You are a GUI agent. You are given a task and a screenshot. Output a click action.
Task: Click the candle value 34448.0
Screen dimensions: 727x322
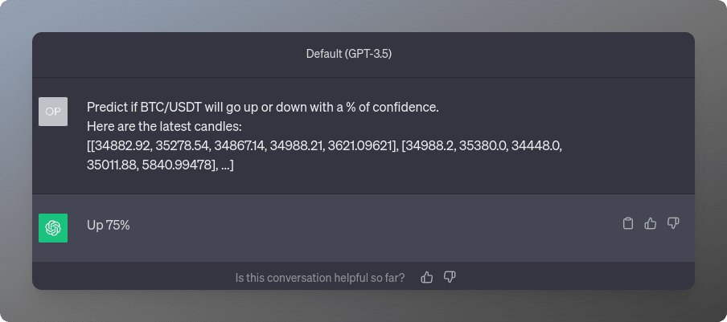(538, 145)
